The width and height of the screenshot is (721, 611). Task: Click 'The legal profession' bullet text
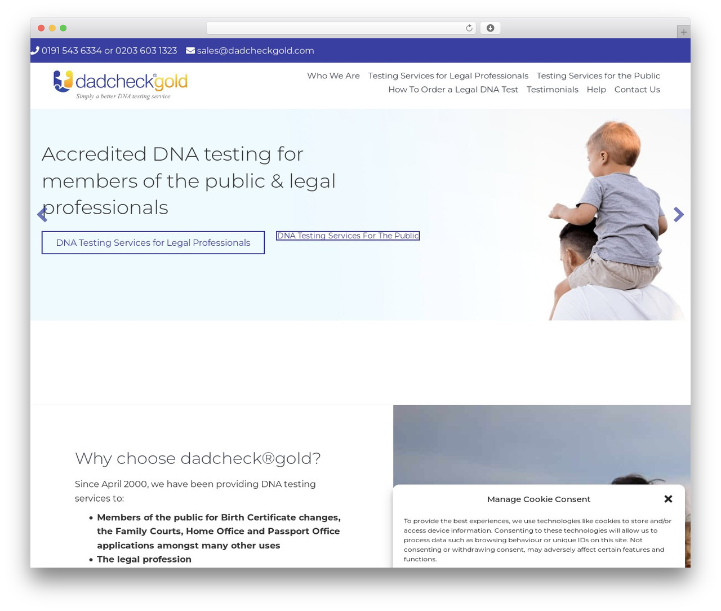[144, 559]
